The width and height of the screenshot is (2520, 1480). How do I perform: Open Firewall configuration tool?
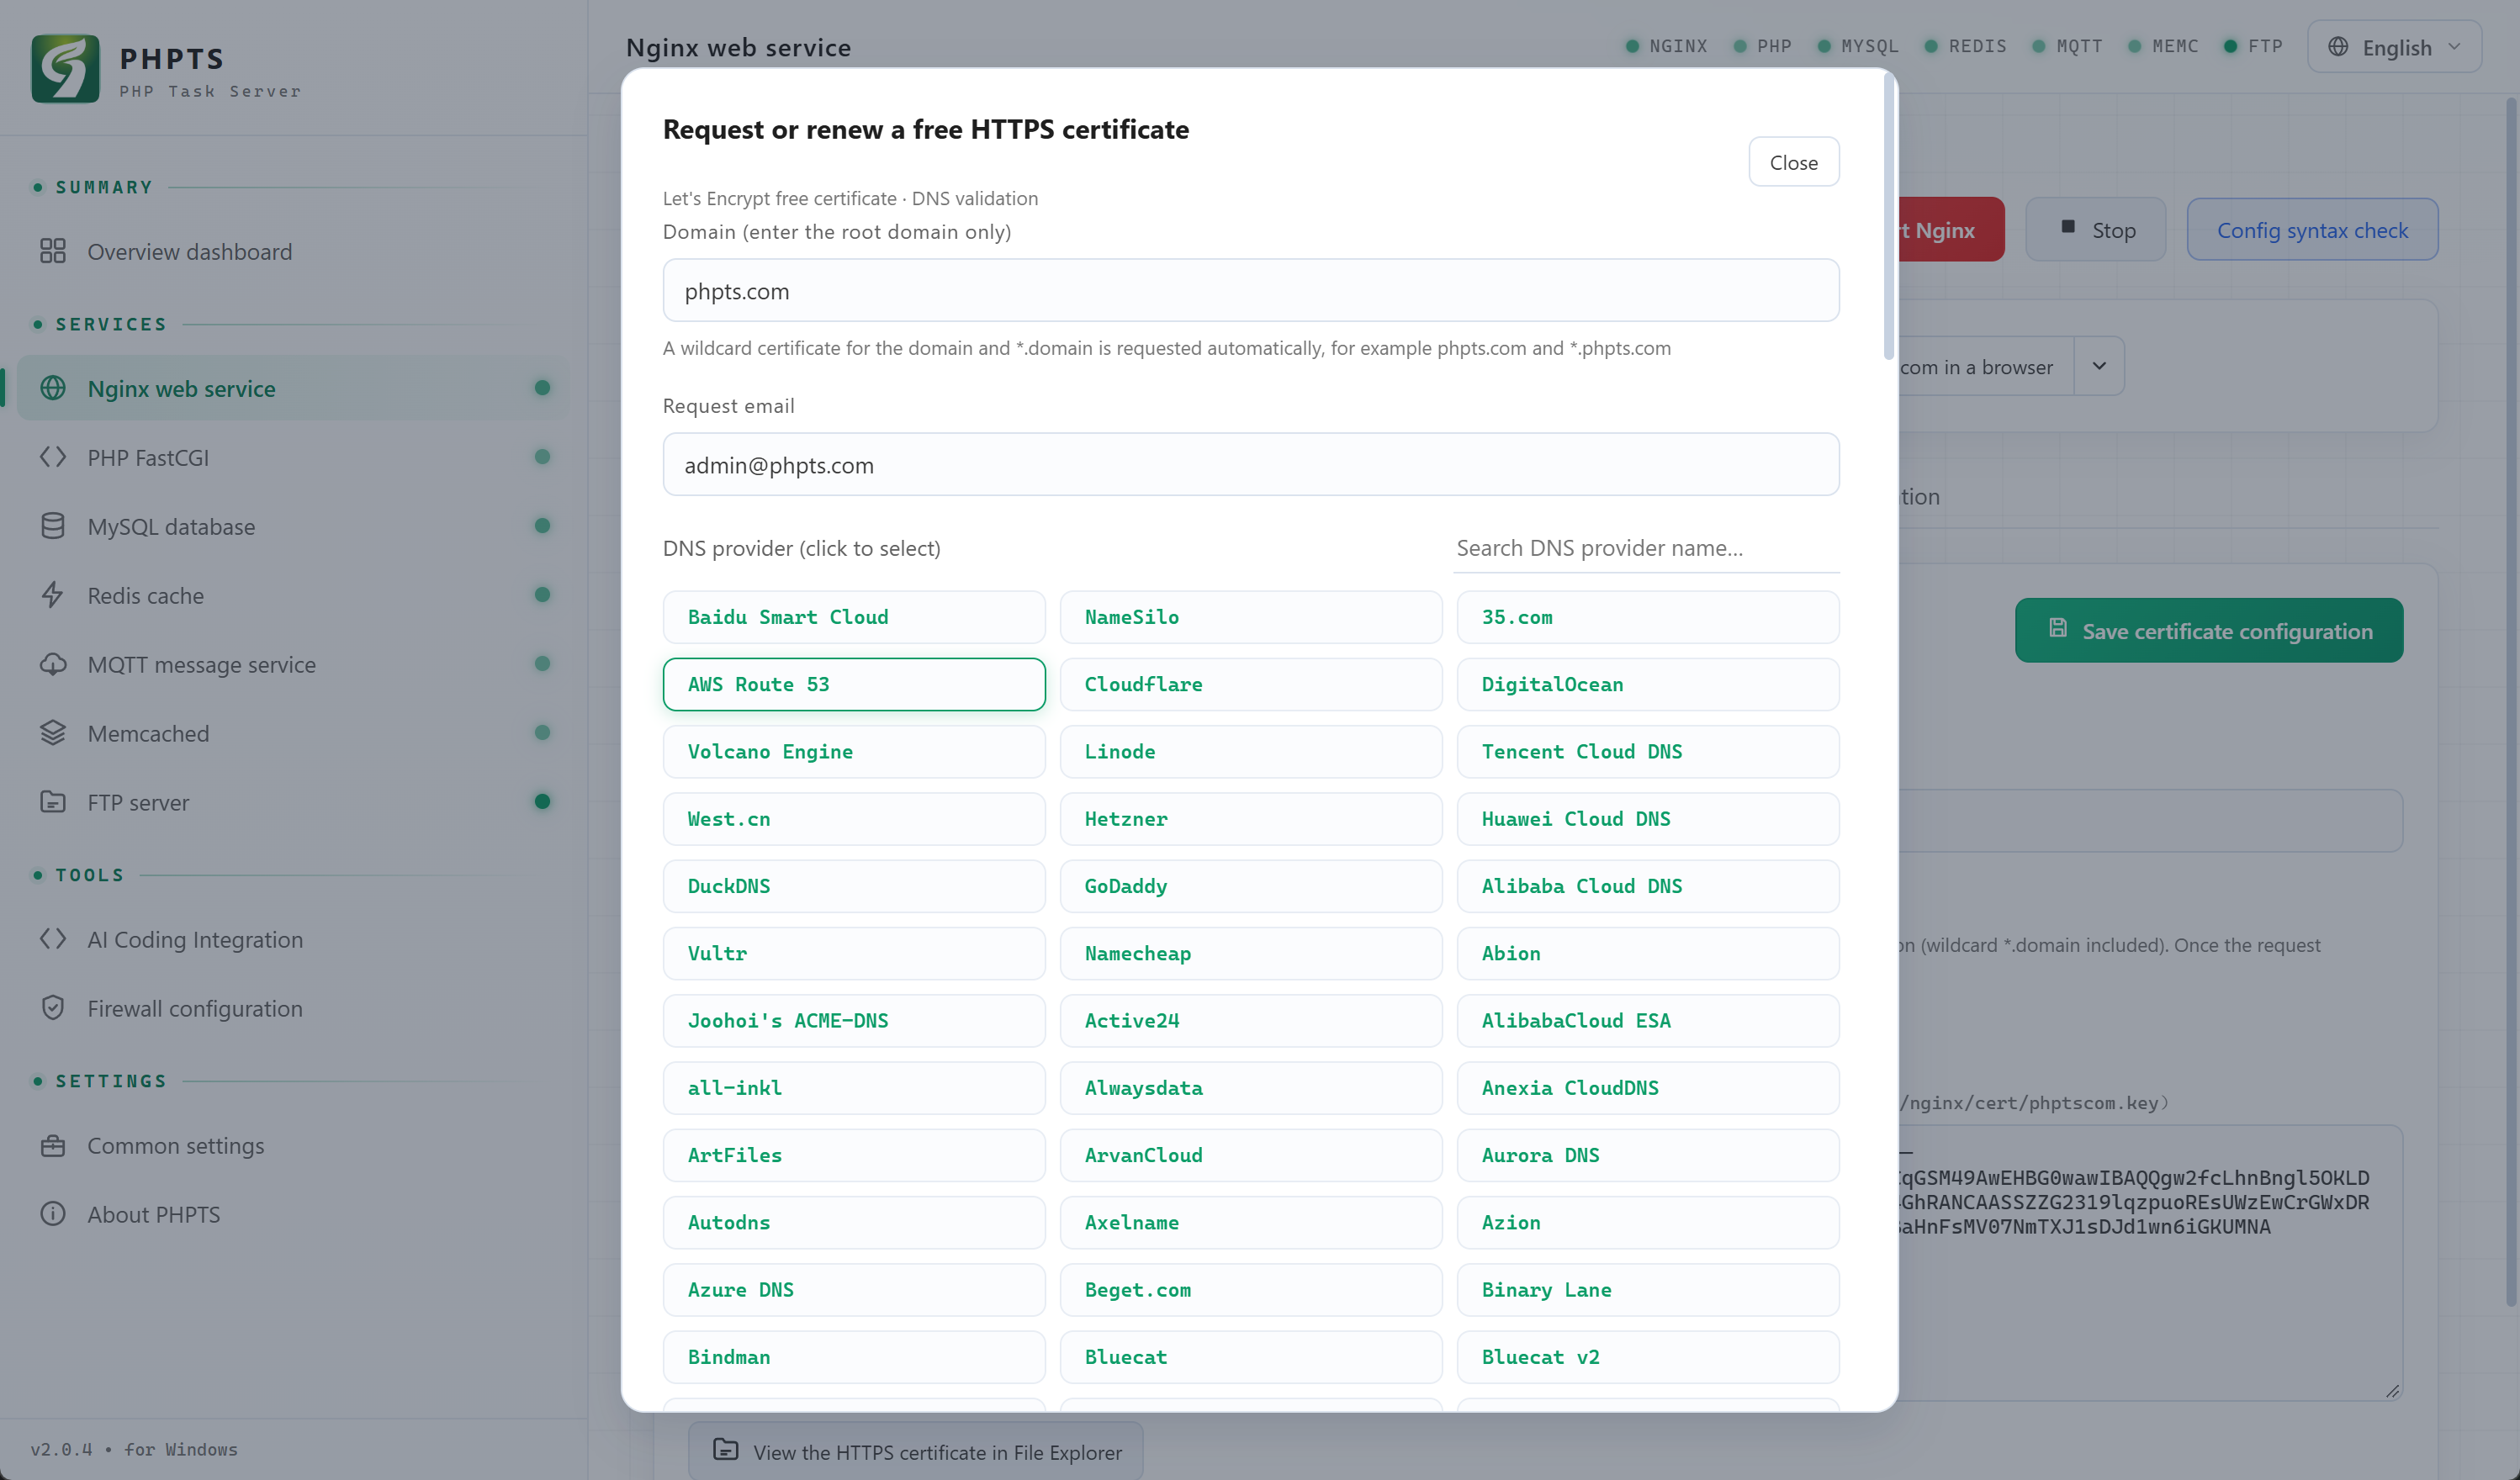coord(293,1008)
